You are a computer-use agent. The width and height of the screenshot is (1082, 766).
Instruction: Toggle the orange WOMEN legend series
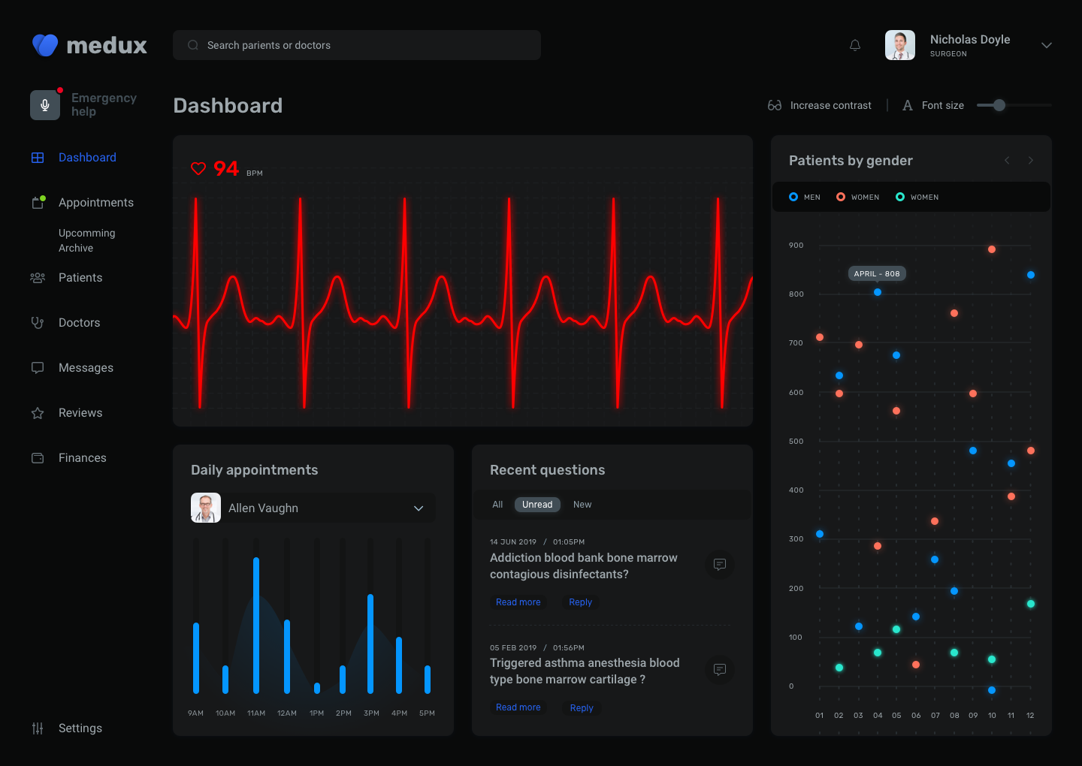pyautogui.click(x=858, y=197)
